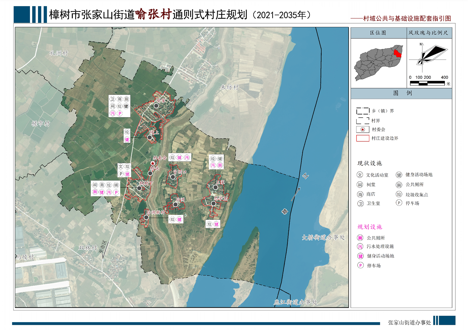This screenshot has width=468, height=331.
Task: Click the 思学里 village dot marker
Action: click(x=214, y=204)
